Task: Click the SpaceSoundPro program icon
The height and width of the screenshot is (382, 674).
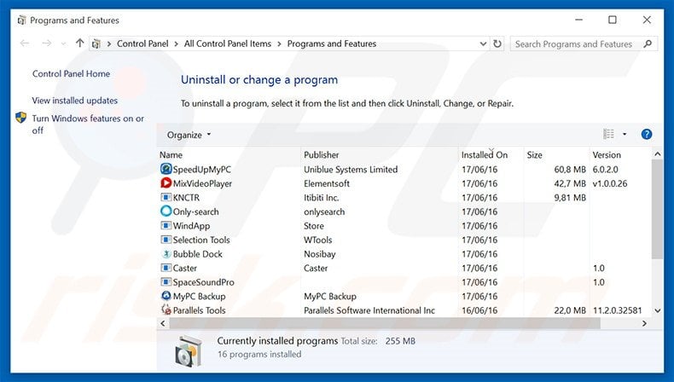Action: pos(166,282)
